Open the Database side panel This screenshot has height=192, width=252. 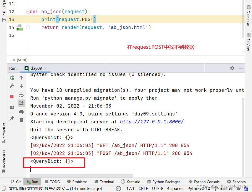coord(249,16)
